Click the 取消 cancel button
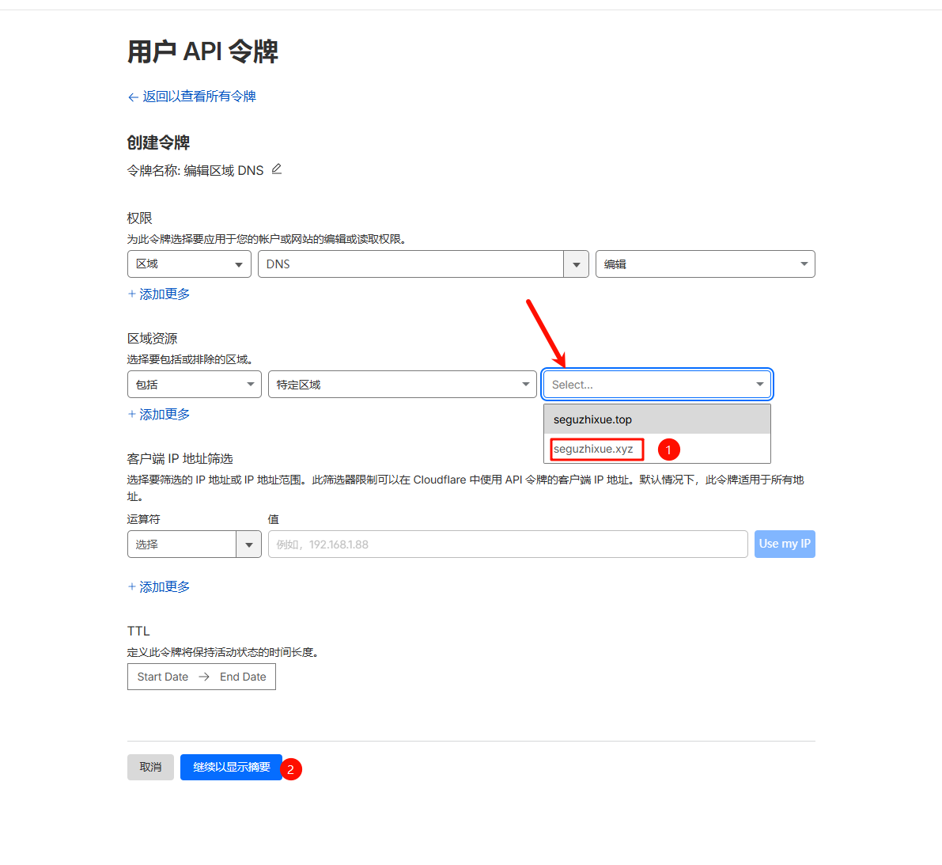 pyautogui.click(x=150, y=767)
